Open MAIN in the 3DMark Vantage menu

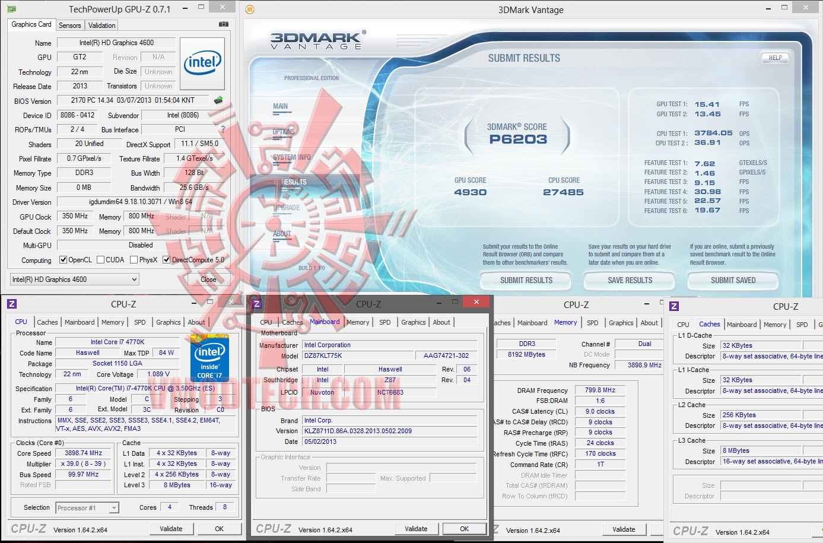280,106
